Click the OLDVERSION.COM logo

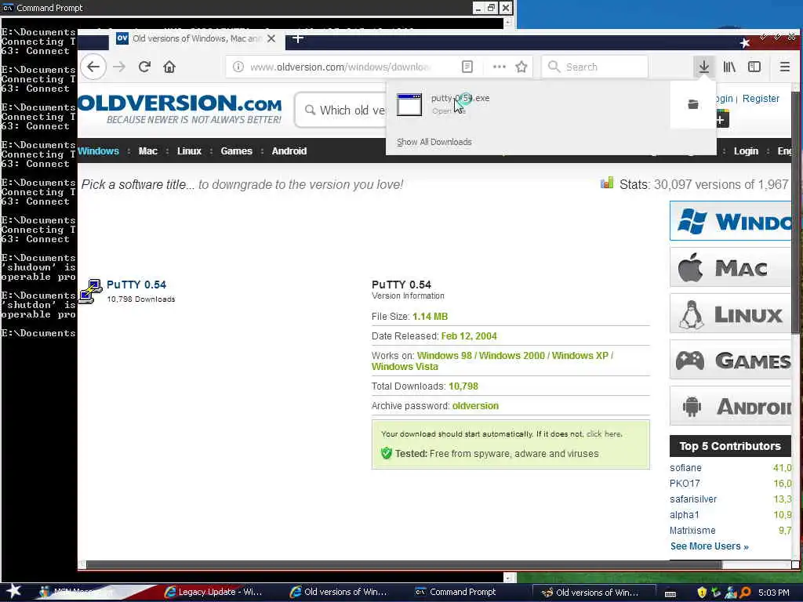[180, 109]
